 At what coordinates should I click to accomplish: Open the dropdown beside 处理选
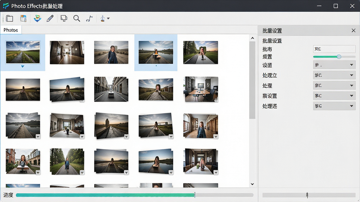pos(334,106)
